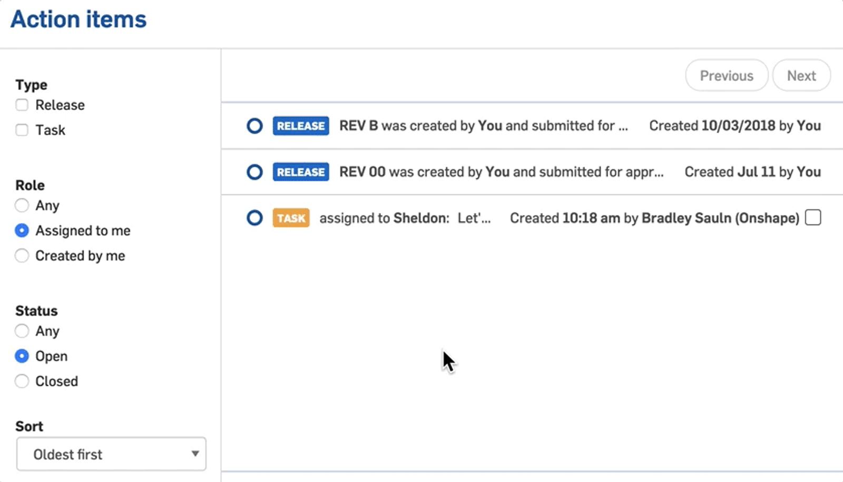Enable the Task type filter checkbox

pos(22,130)
